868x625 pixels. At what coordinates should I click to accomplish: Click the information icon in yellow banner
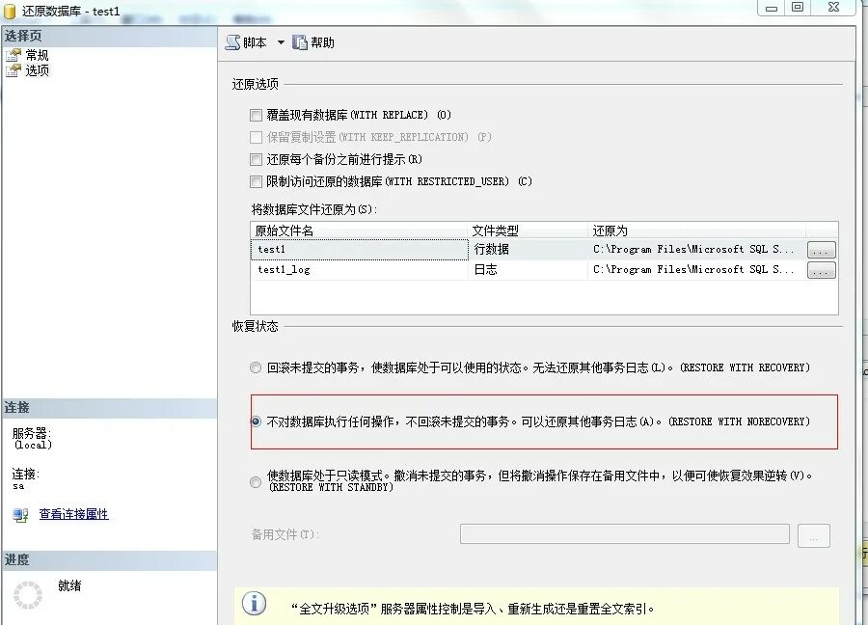pyautogui.click(x=254, y=604)
